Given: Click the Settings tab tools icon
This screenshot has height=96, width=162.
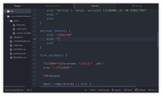Looking at the screenshot, I should 133,6.
